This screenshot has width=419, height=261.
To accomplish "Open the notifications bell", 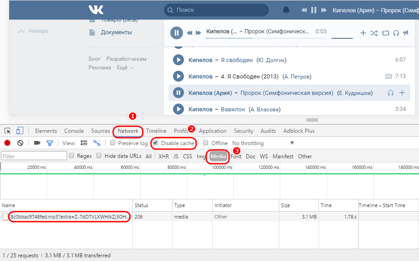I will click(x=286, y=10).
